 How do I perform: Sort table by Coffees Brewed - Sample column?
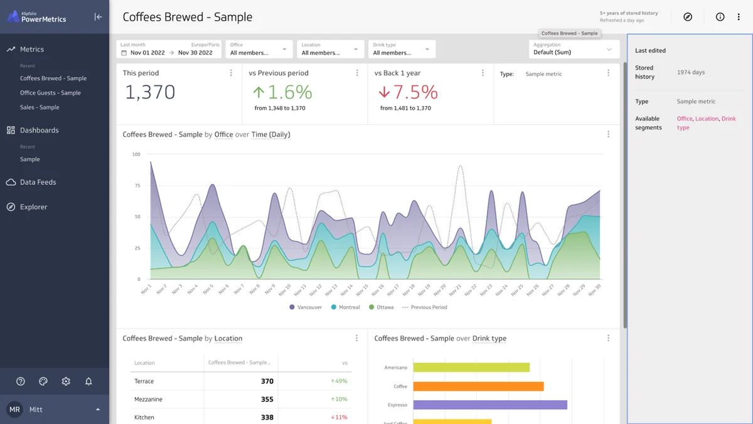click(x=240, y=363)
